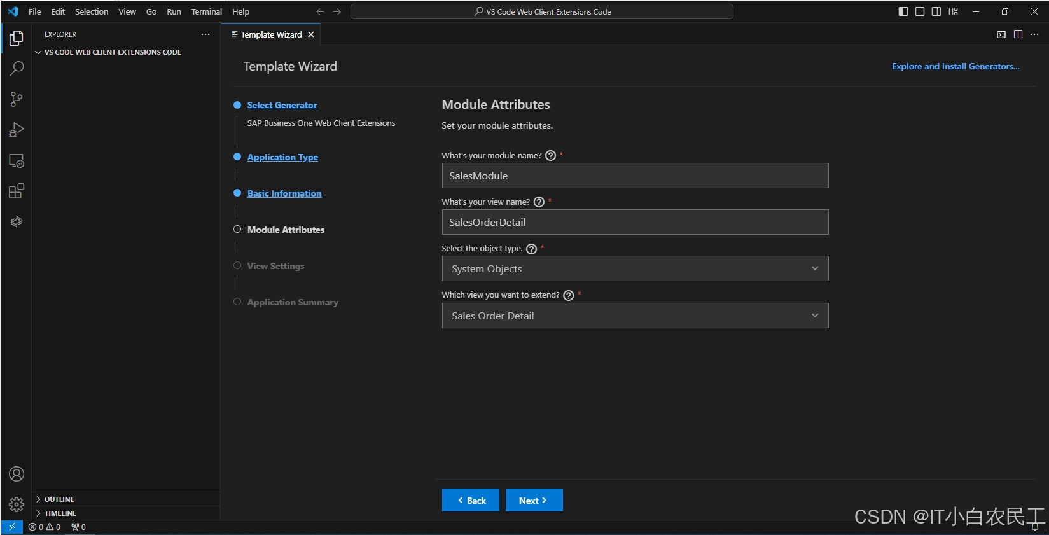Go to Basic Information step

click(284, 193)
